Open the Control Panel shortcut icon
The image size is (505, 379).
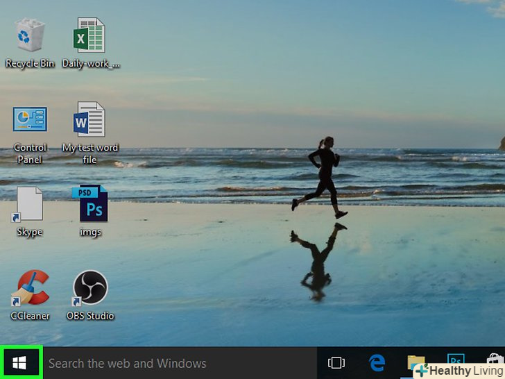tap(30, 120)
